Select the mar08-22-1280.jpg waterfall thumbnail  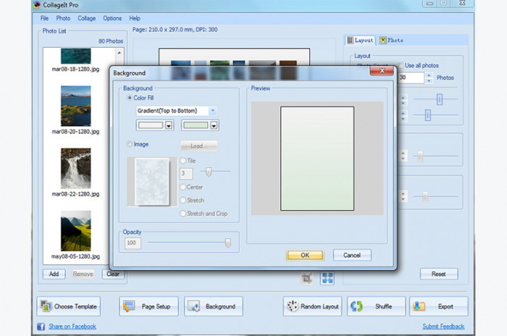coord(75,169)
